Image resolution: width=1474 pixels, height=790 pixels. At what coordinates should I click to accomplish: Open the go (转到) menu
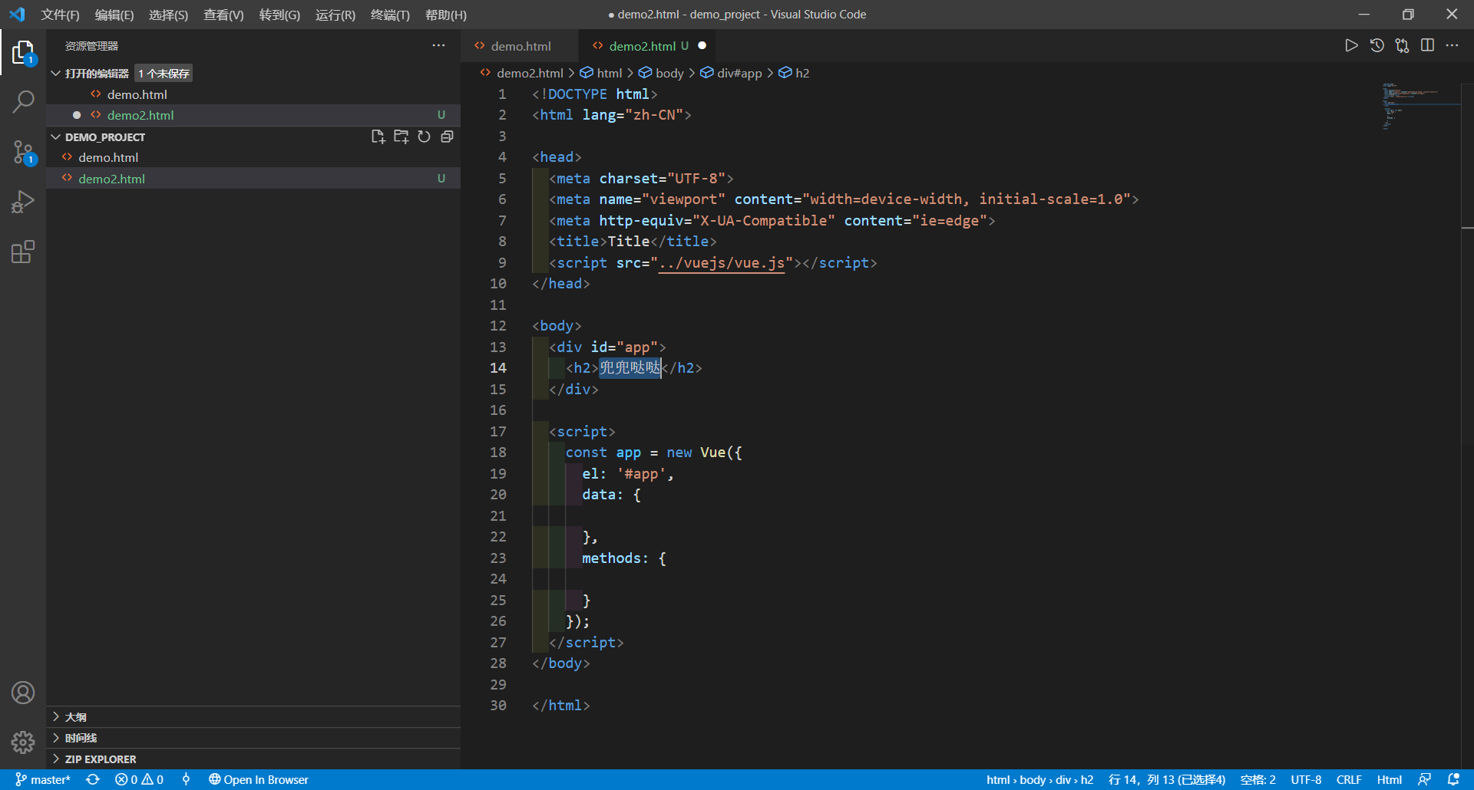coord(279,15)
